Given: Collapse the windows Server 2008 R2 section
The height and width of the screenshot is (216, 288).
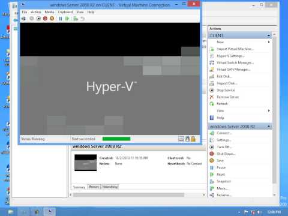Looking at the screenshot, I should (x=269, y=127).
